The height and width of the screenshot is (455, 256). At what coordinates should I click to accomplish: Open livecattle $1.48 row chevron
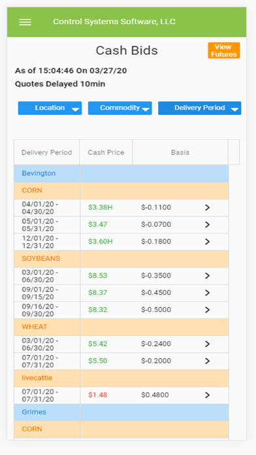click(207, 395)
